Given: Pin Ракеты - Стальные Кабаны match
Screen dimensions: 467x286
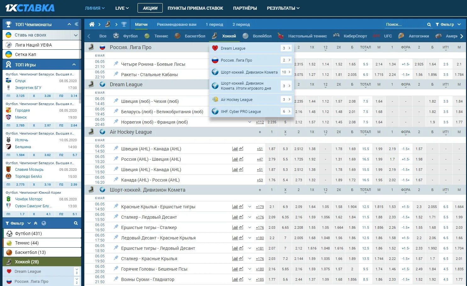Looking at the screenshot, I should click(x=116, y=74).
